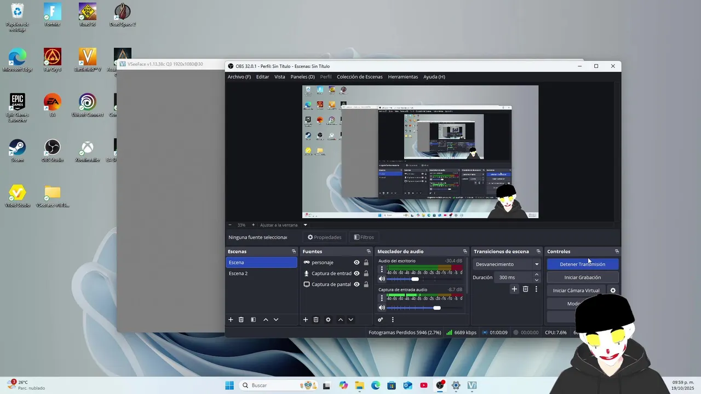Add a scene transition with the plus icon
Screen dimensions: 701x394
point(514,289)
